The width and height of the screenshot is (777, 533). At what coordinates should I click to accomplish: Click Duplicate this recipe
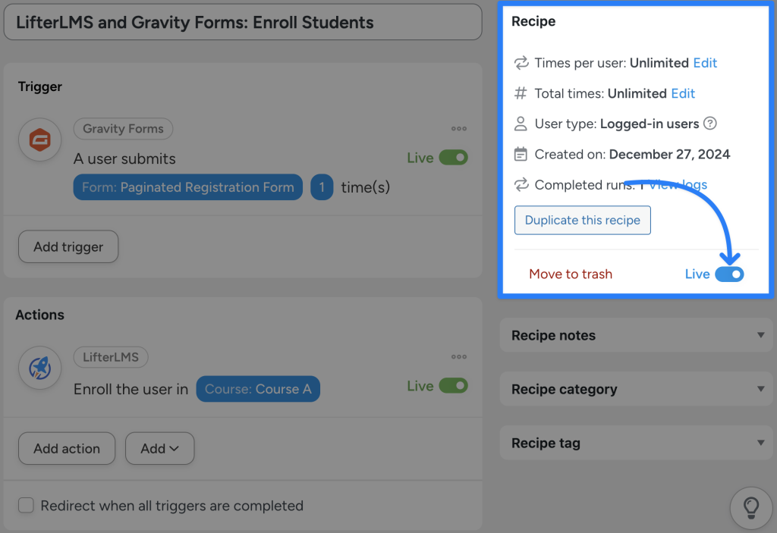coord(582,220)
